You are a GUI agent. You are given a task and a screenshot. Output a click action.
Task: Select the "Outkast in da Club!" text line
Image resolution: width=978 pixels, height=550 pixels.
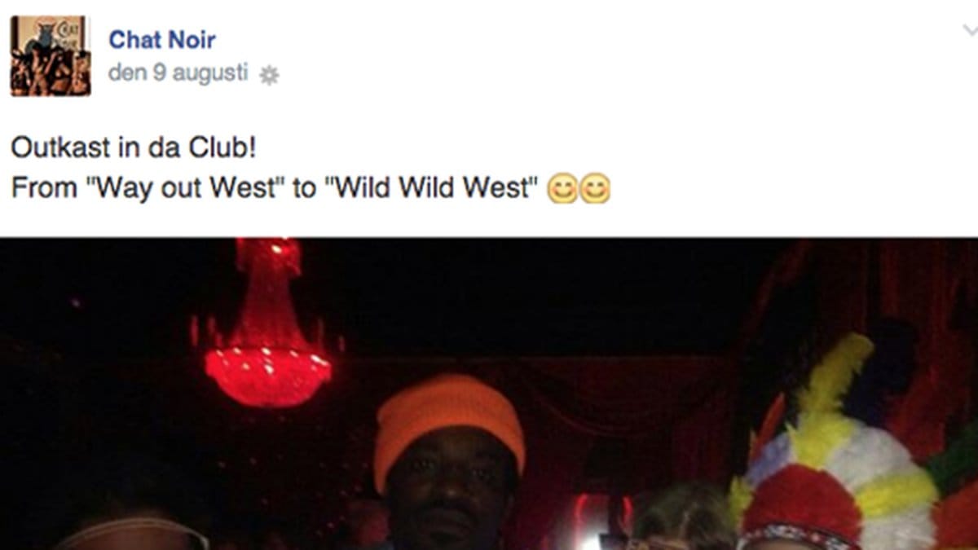(x=134, y=149)
